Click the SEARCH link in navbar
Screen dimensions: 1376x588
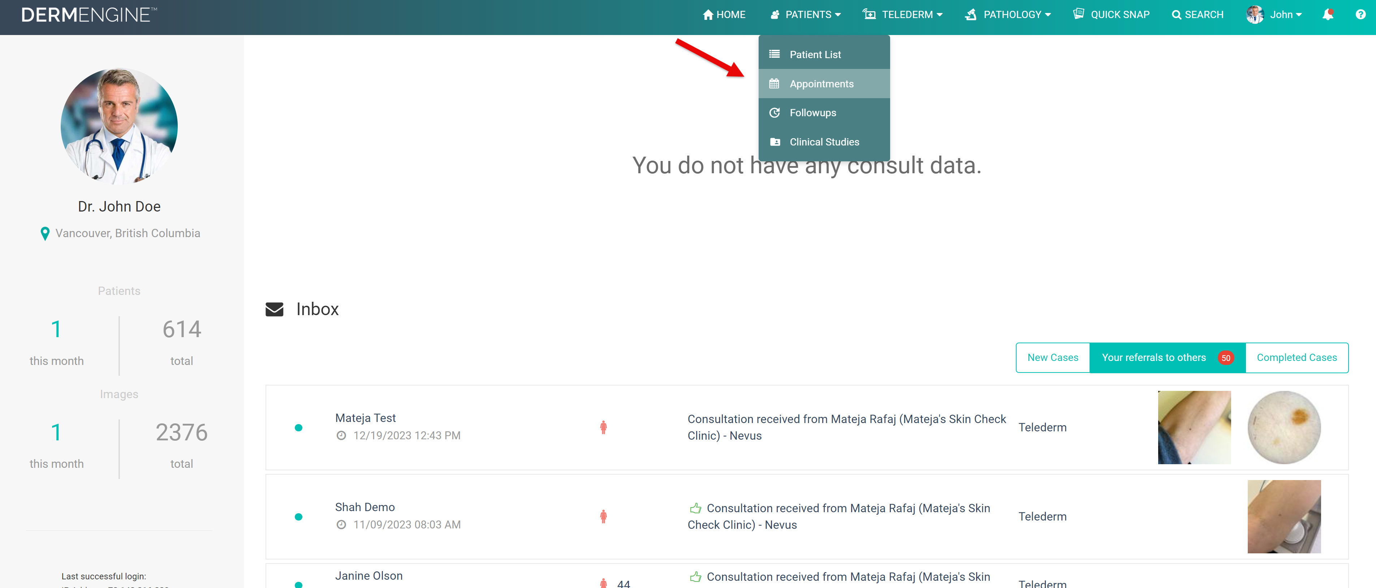[x=1198, y=15]
